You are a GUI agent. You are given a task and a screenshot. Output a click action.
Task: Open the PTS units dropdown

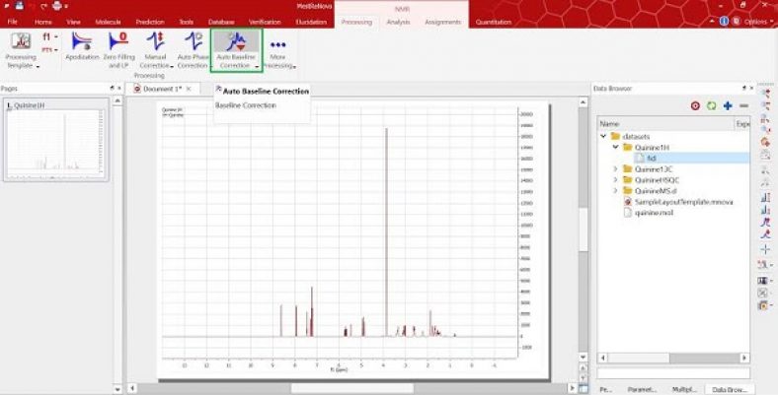(x=50, y=50)
